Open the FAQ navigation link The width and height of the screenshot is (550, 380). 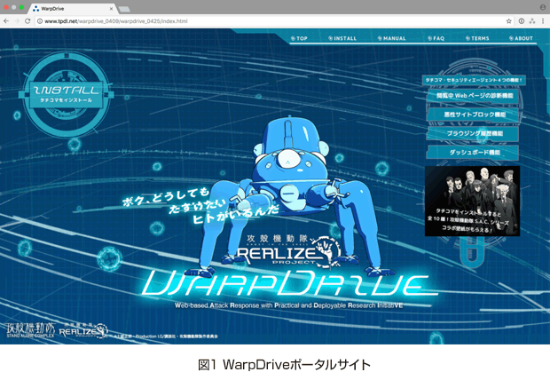coord(436,38)
